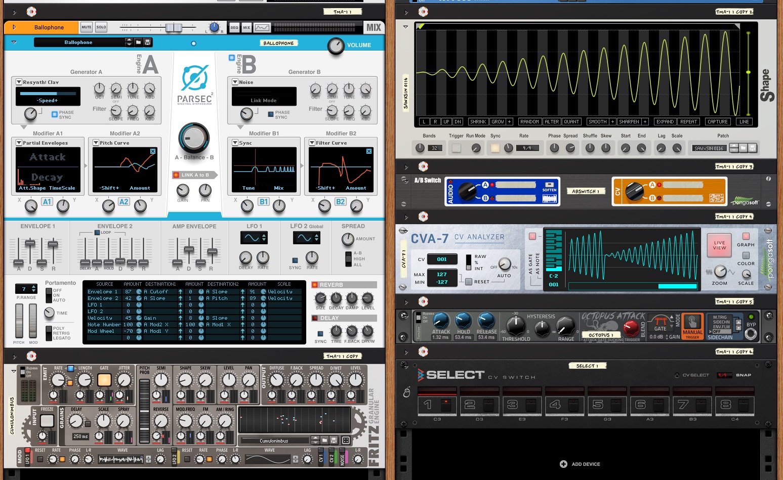
Task: Click SEQ button in mix channel
Action: pyautogui.click(x=234, y=27)
